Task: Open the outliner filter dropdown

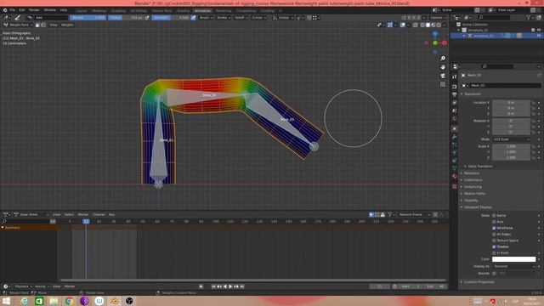Action: (x=530, y=17)
